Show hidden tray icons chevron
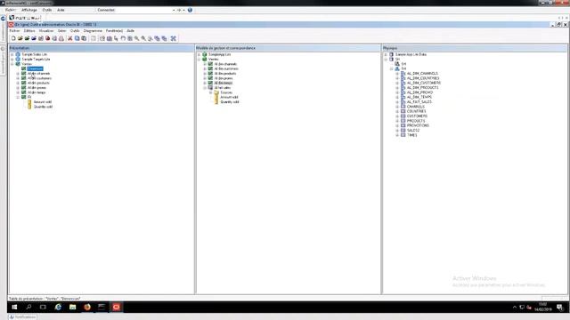The height and width of the screenshot is (320, 570). coord(515,308)
